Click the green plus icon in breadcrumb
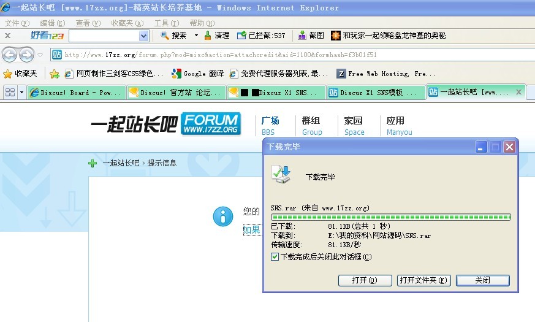This screenshot has height=322, width=535. point(93,163)
